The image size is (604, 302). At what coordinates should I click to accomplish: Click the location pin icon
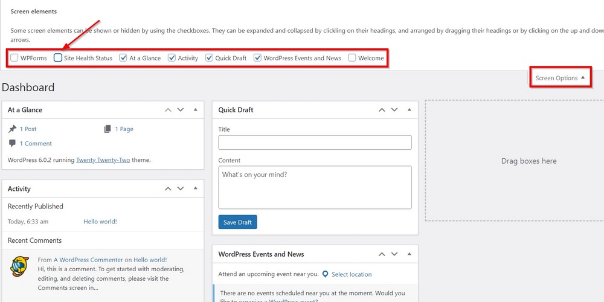tap(326, 274)
